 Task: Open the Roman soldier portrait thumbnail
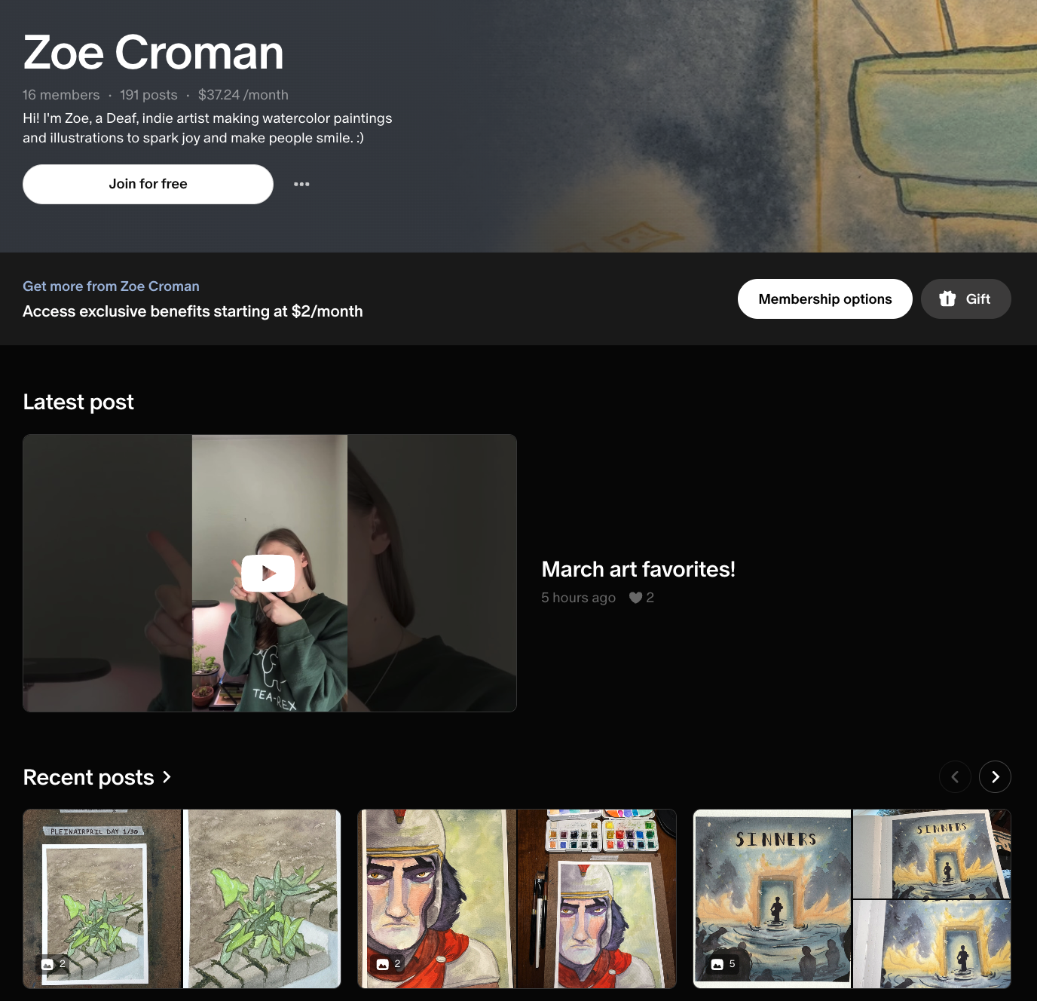click(517, 898)
